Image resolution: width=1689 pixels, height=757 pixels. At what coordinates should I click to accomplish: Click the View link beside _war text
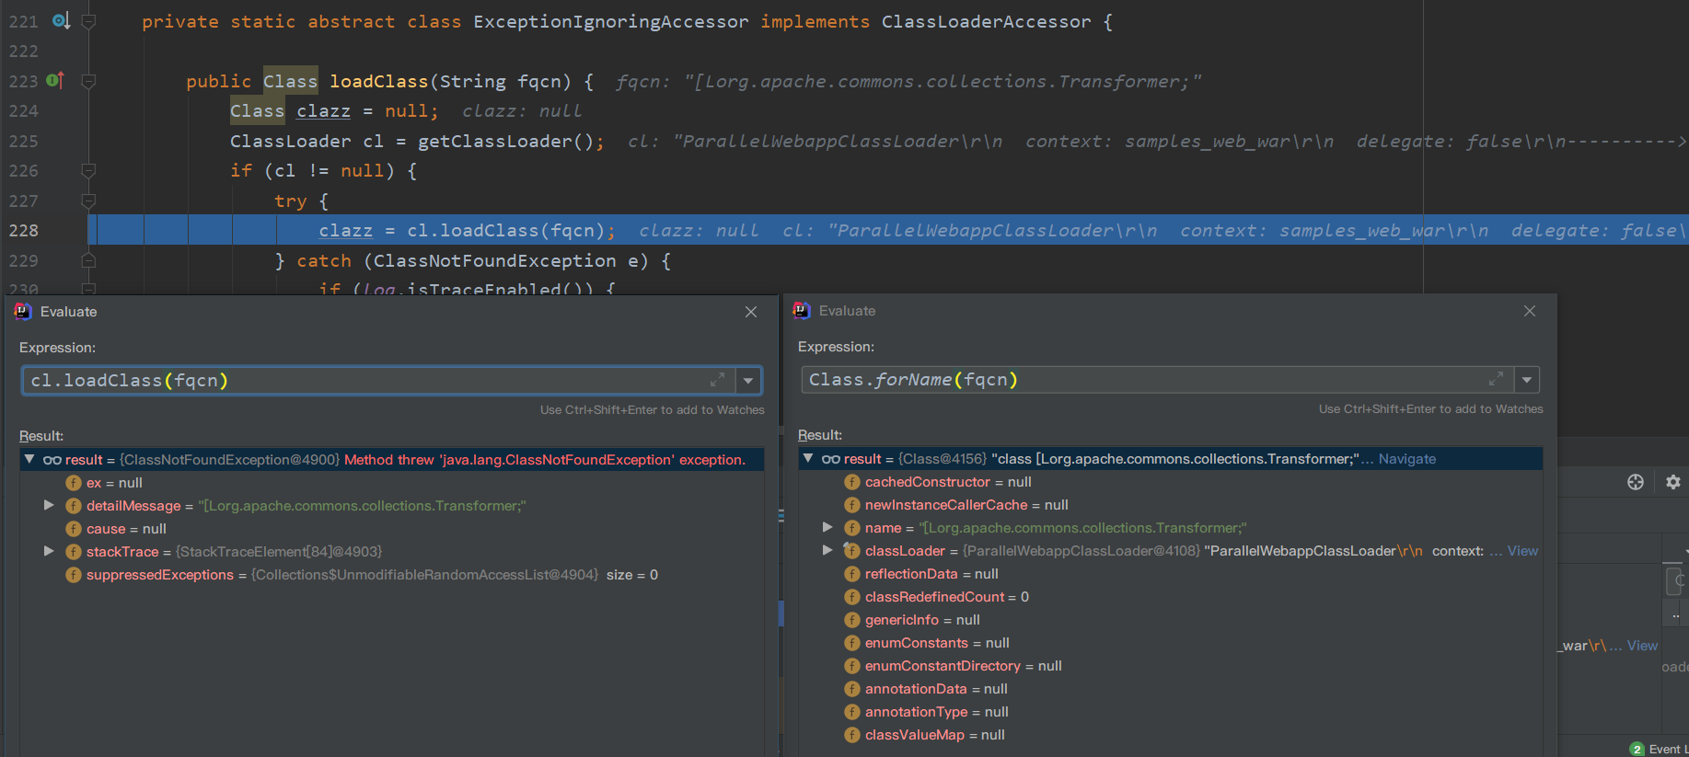[1642, 646]
